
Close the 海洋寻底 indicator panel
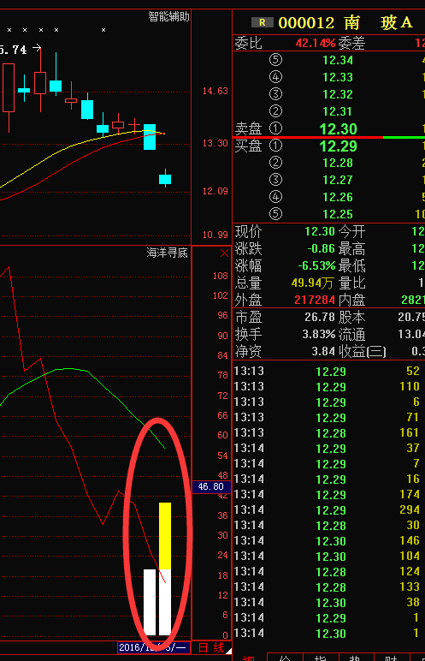click(224, 253)
